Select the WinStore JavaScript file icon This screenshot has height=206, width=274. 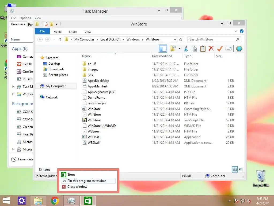85,120
